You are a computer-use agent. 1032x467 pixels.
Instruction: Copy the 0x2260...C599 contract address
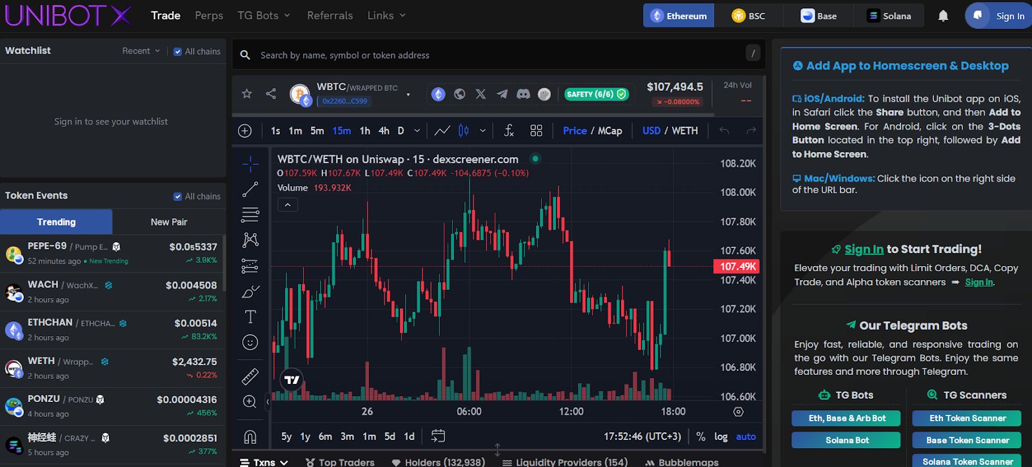[x=344, y=101]
